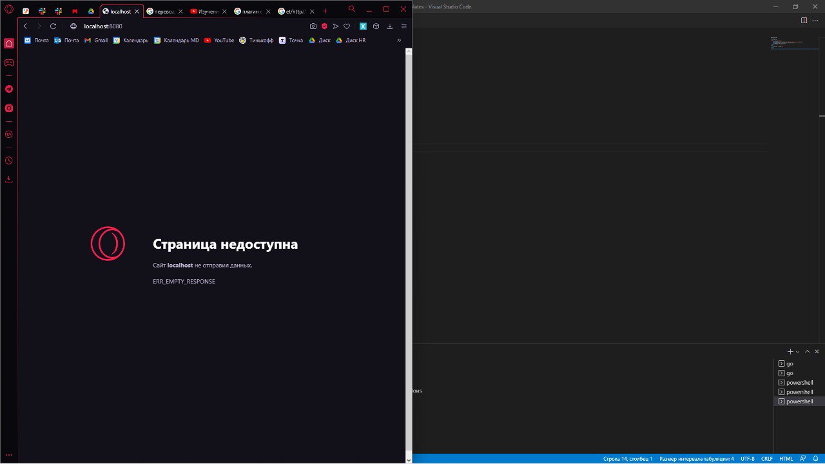Viewport: 825px width, 464px height.
Task: Select the localhost browser tab
Action: pyautogui.click(x=121, y=11)
